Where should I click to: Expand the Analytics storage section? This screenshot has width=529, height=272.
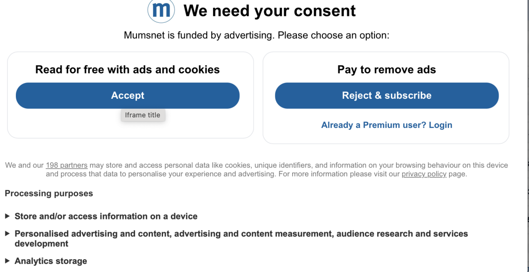51,261
